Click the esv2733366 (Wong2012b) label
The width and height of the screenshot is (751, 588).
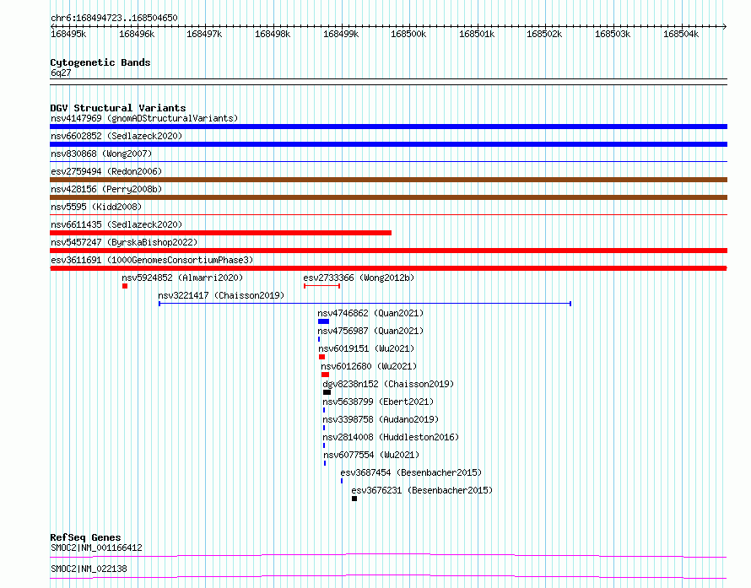(x=359, y=278)
